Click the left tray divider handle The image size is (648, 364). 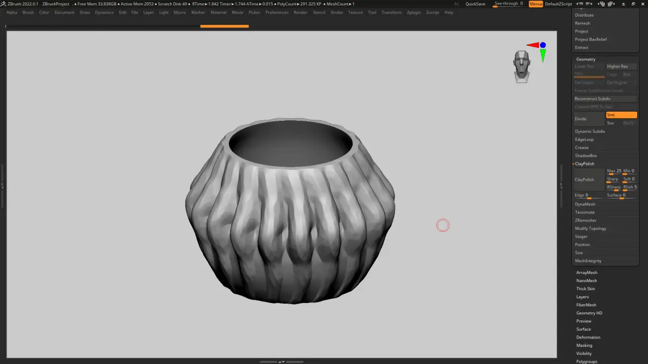(2, 185)
